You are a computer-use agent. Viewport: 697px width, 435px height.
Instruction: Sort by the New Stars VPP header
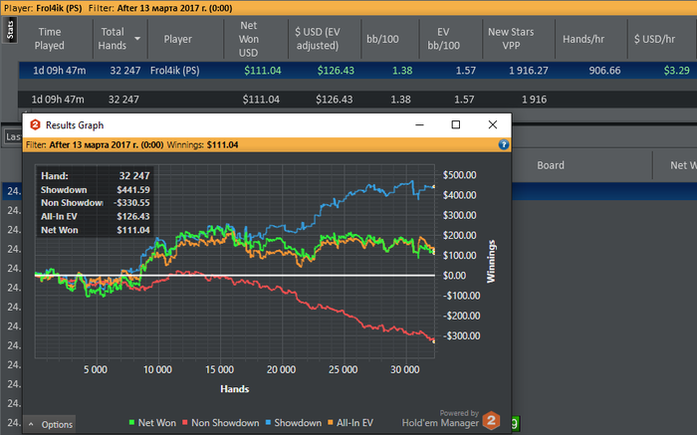pos(511,39)
